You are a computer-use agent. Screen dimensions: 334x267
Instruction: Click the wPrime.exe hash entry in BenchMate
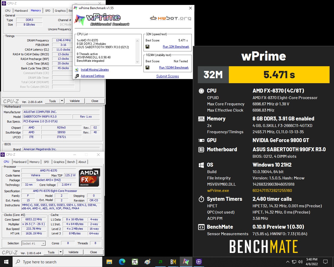[x=272, y=190]
